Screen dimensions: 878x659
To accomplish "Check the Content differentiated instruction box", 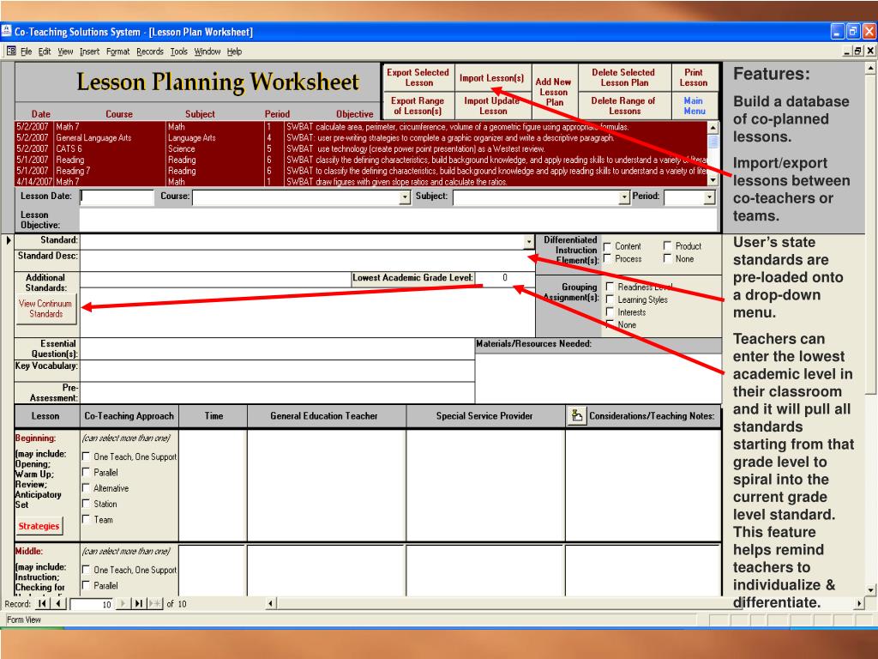I will [x=607, y=246].
